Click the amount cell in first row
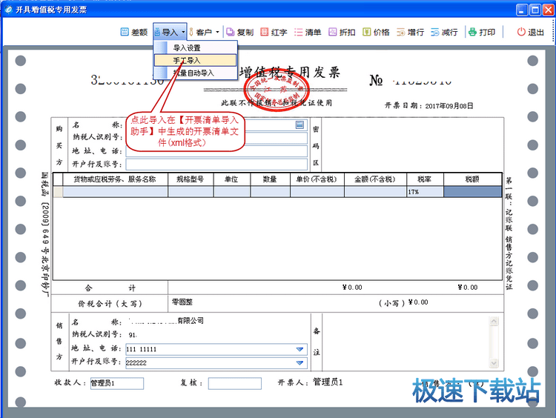 (x=376, y=192)
